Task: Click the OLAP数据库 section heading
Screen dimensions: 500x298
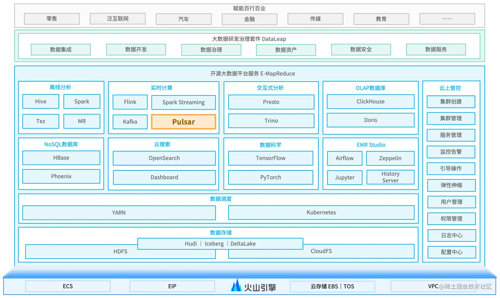Action: coord(371,88)
